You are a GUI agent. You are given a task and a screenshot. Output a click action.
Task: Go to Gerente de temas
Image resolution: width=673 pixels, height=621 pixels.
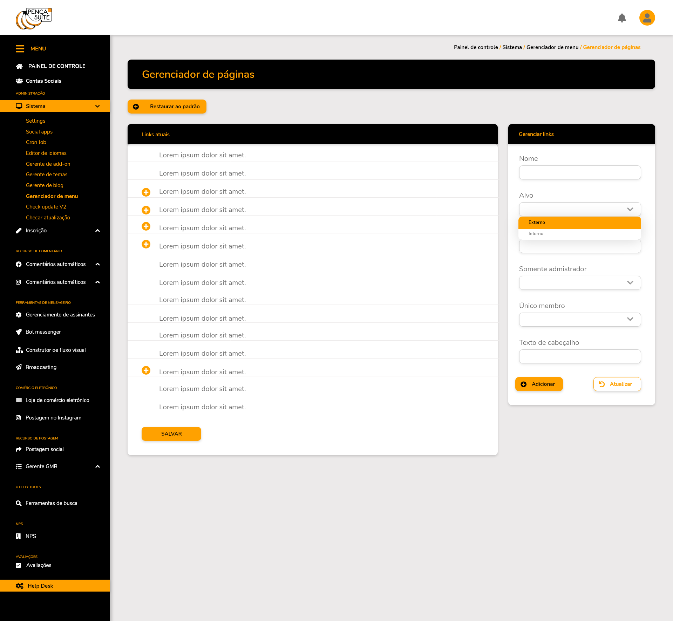point(47,175)
